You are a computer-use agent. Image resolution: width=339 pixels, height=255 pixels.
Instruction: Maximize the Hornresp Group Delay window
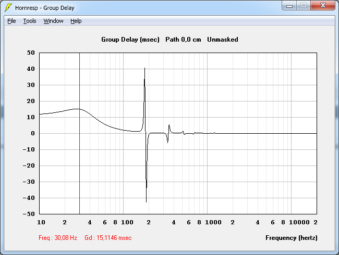coord(304,6)
